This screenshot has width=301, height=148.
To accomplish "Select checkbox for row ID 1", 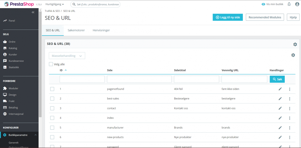I will pos(52,89).
